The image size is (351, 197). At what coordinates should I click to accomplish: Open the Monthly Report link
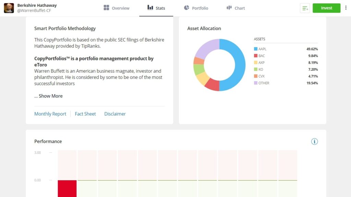pos(50,114)
